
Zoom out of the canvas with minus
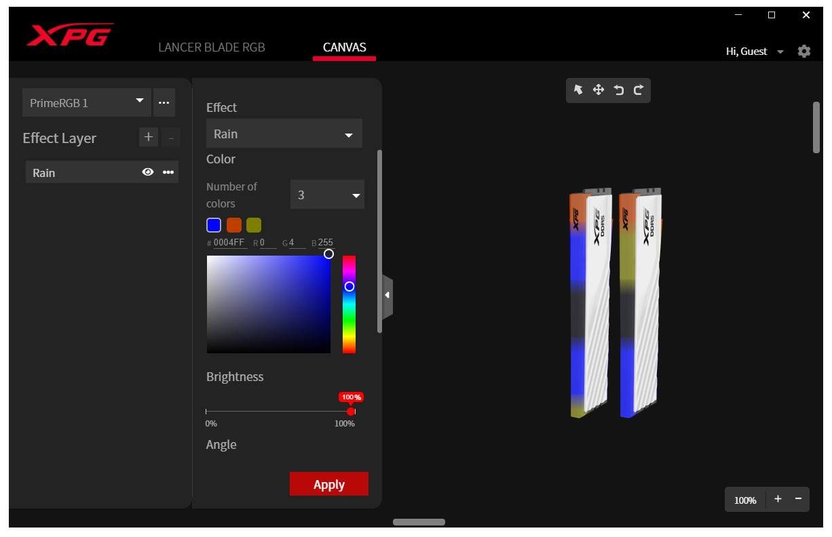point(798,499)
